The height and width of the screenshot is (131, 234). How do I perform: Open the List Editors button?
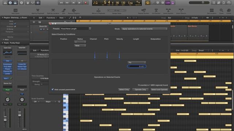click(214, 3)
